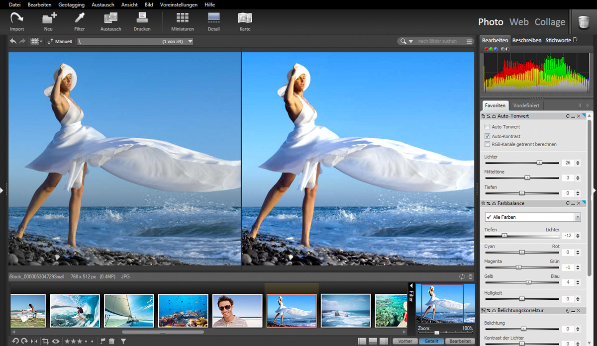
Task: Click the flag marker icon
Action: (103, 341)
